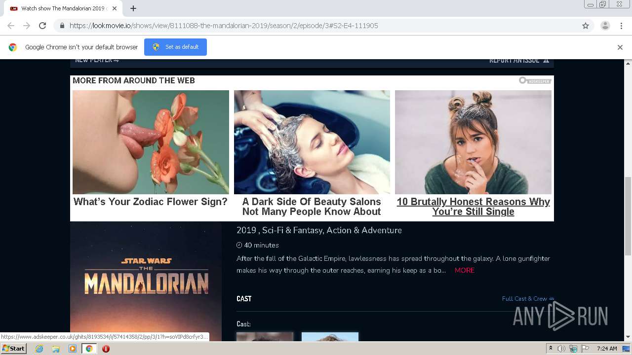Click the page scrollbar up arrow
This screenshot has height=355, width=632.
point(628,63)
